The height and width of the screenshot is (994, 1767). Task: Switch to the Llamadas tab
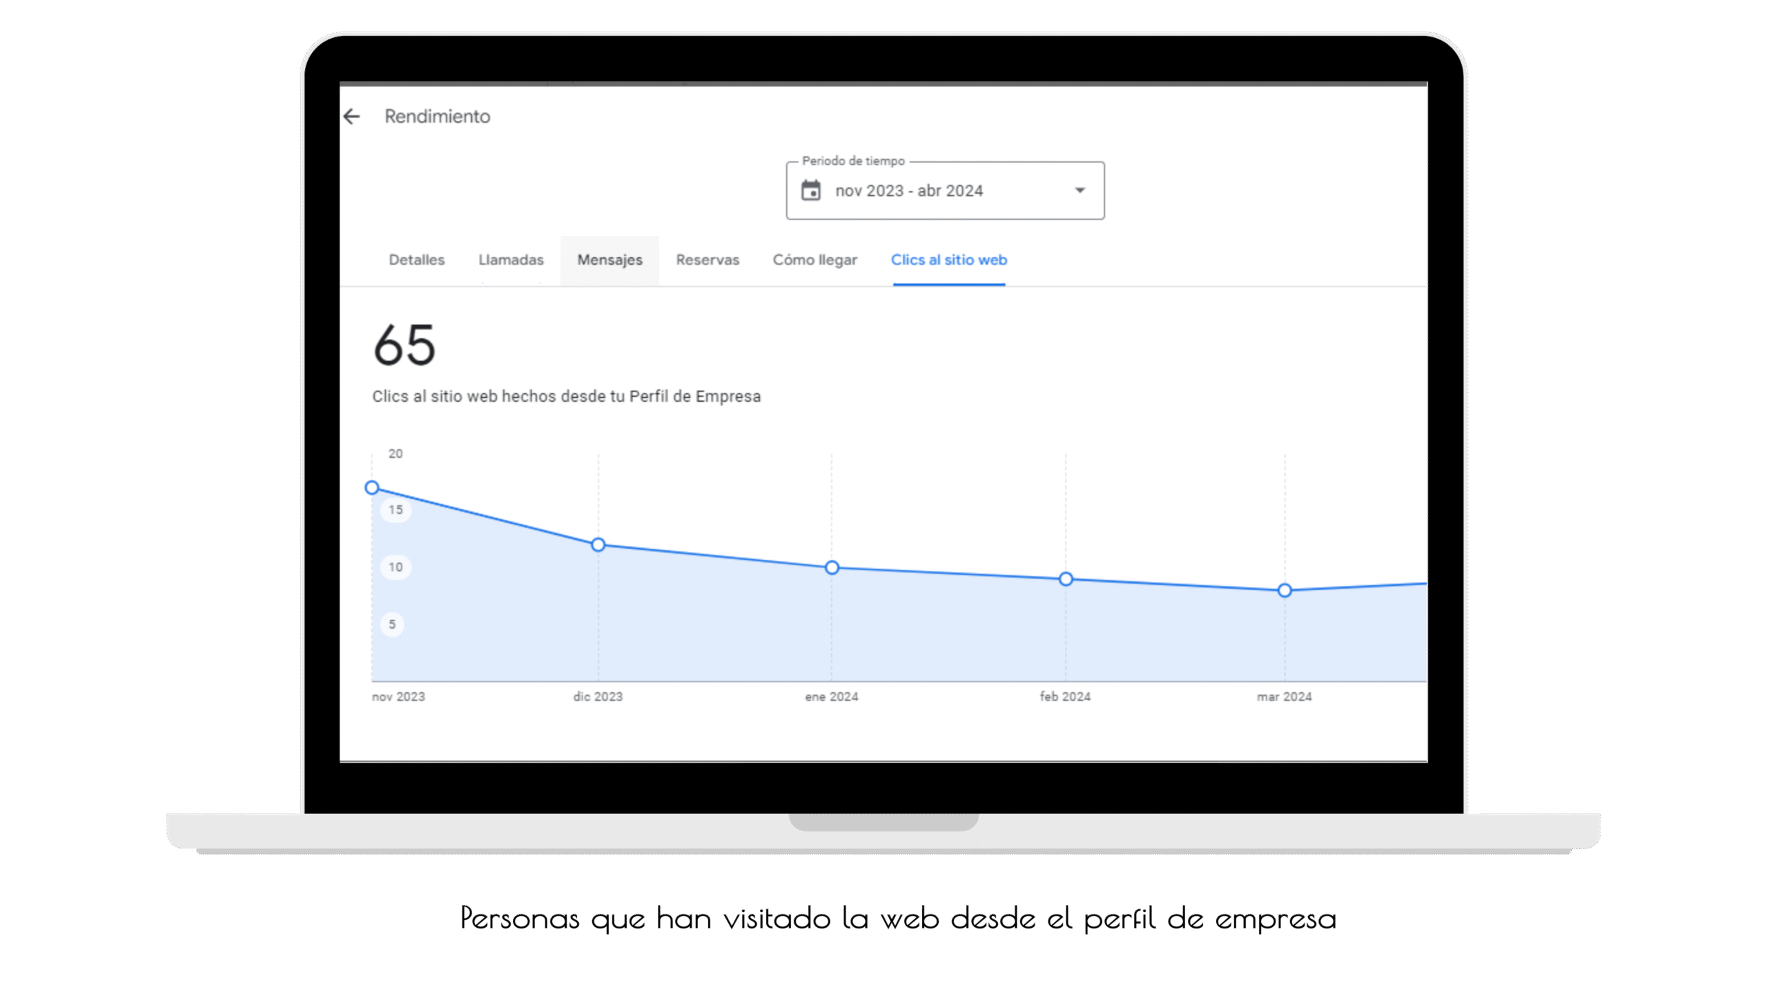(x=511, y=260)
